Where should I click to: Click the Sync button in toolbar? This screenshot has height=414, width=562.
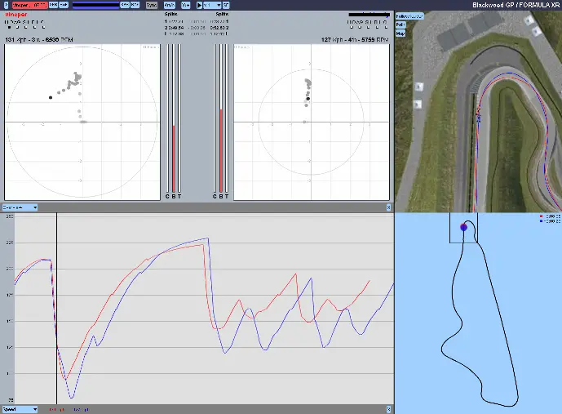click(152, 5)
